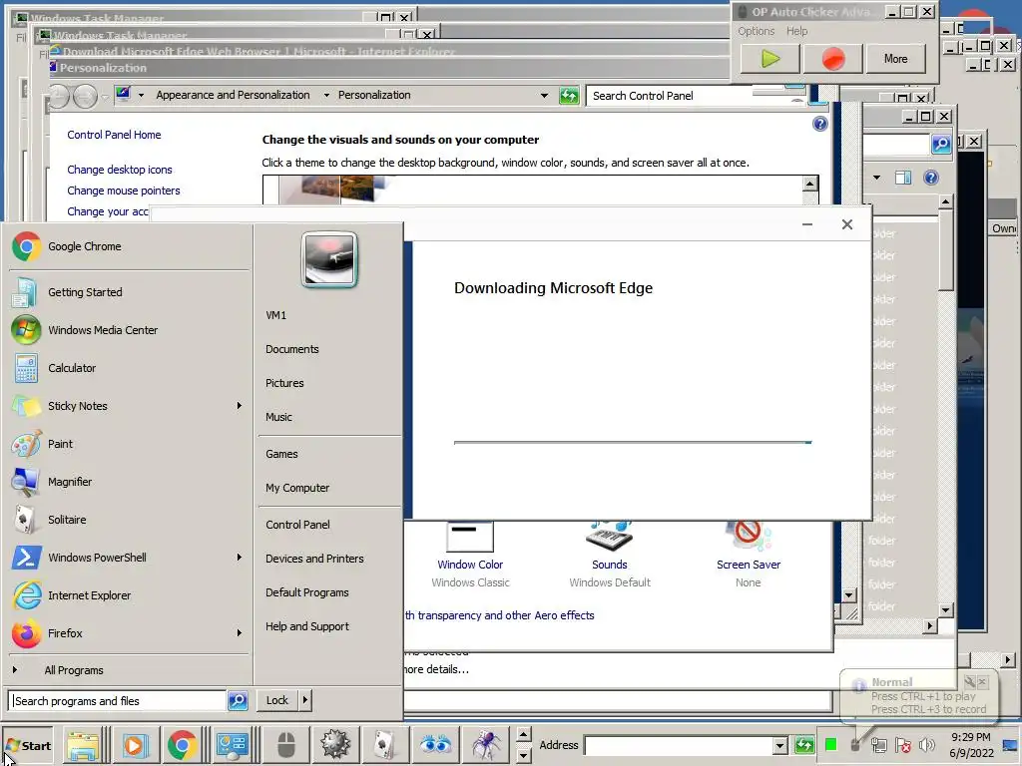Open Control Panel taskbar icon
Screen dimensions: 1022x766
(233, 745)
